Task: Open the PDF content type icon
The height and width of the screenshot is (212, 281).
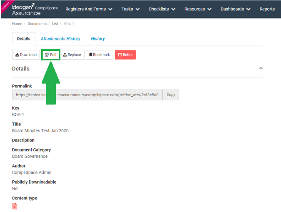Action: (x=15, y=206)
